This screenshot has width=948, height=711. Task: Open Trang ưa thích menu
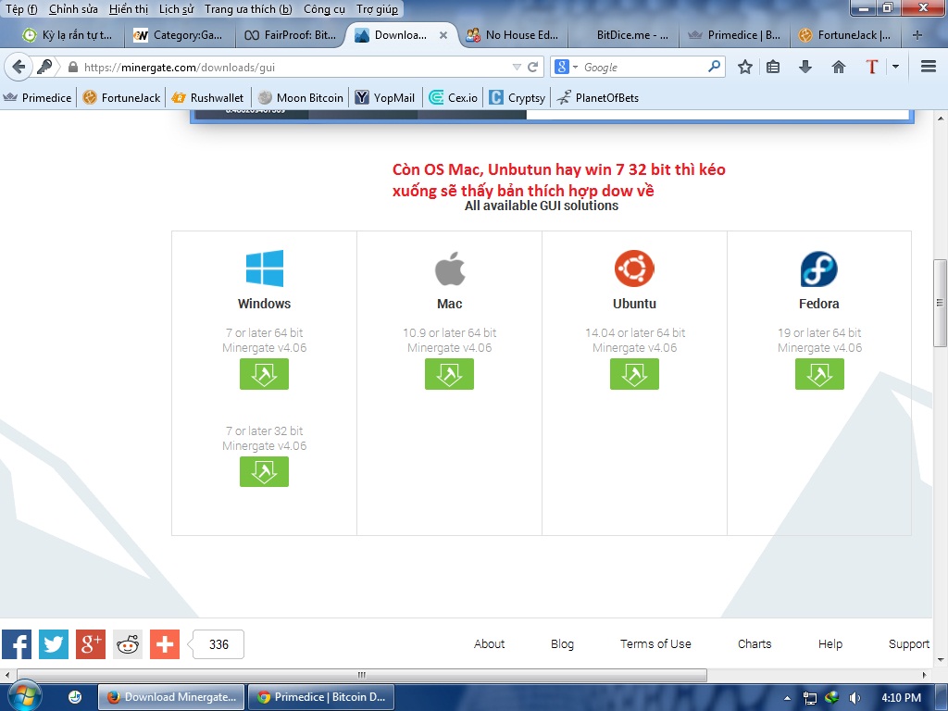(248, 9)
